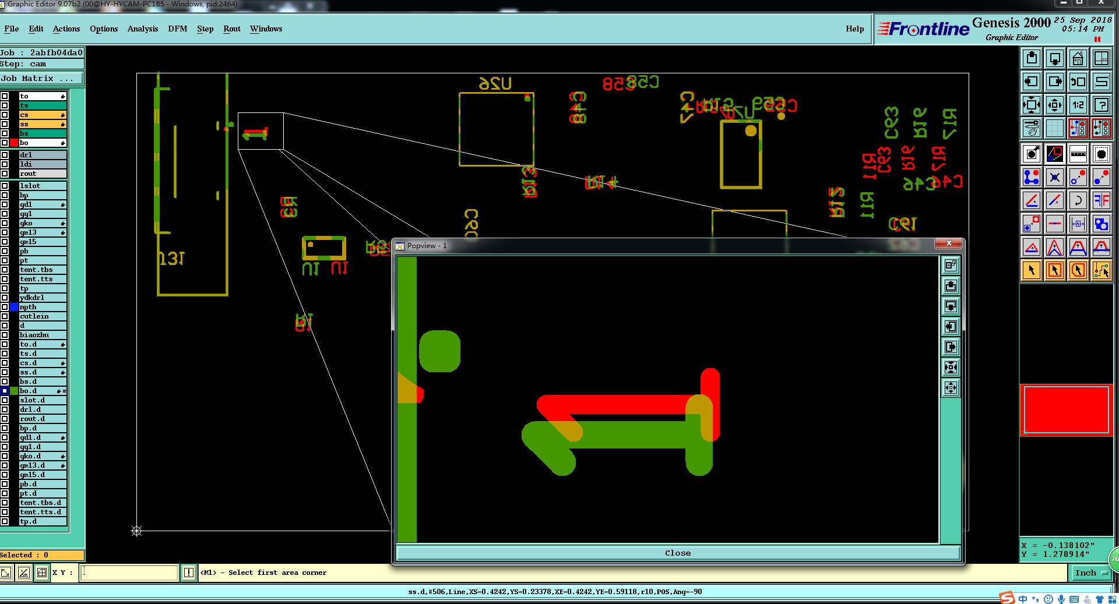
Task: Open the Help menu
Action: tap(855, 29)
